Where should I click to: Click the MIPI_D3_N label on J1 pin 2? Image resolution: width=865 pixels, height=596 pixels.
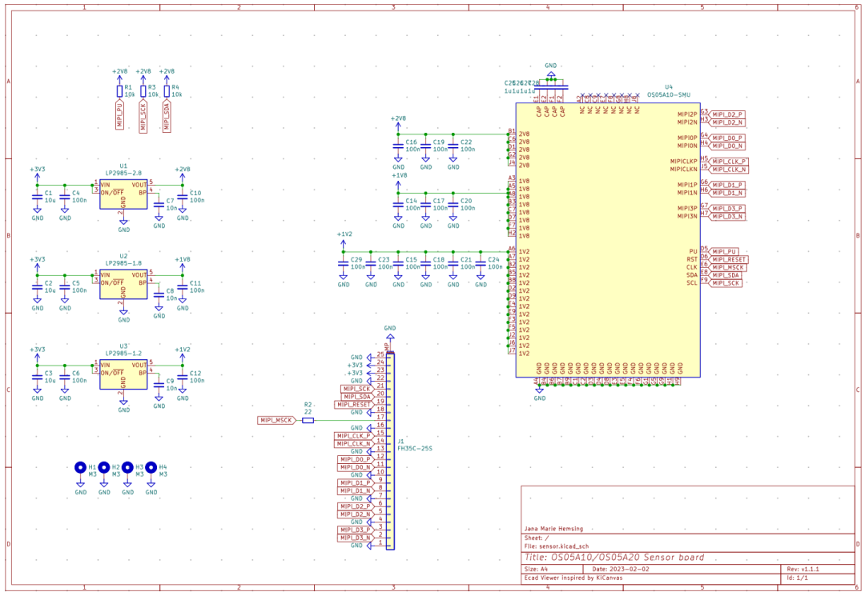coord(356,538)
